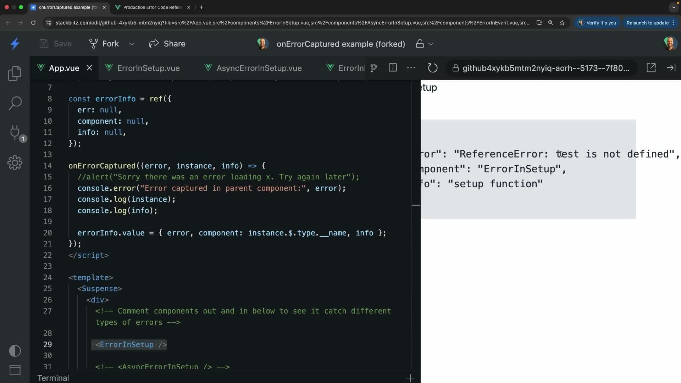Screen dimensions: 681x383
Task: Open the Search sidebar icon
Action: (15, 103)
